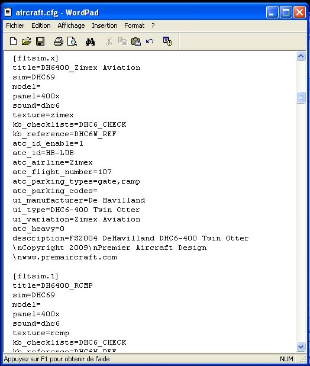The height and width of the screenshot is (366, 310).
Task: Save the file using the floppy disk icon
Action: (x=40, y=41)
